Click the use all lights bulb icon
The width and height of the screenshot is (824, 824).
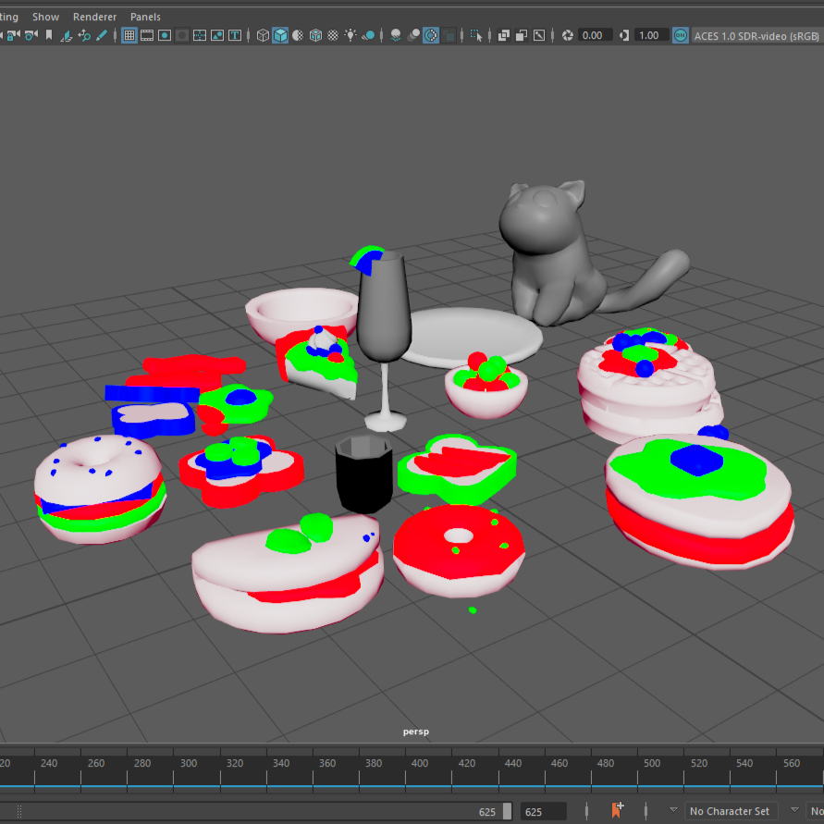351,35
